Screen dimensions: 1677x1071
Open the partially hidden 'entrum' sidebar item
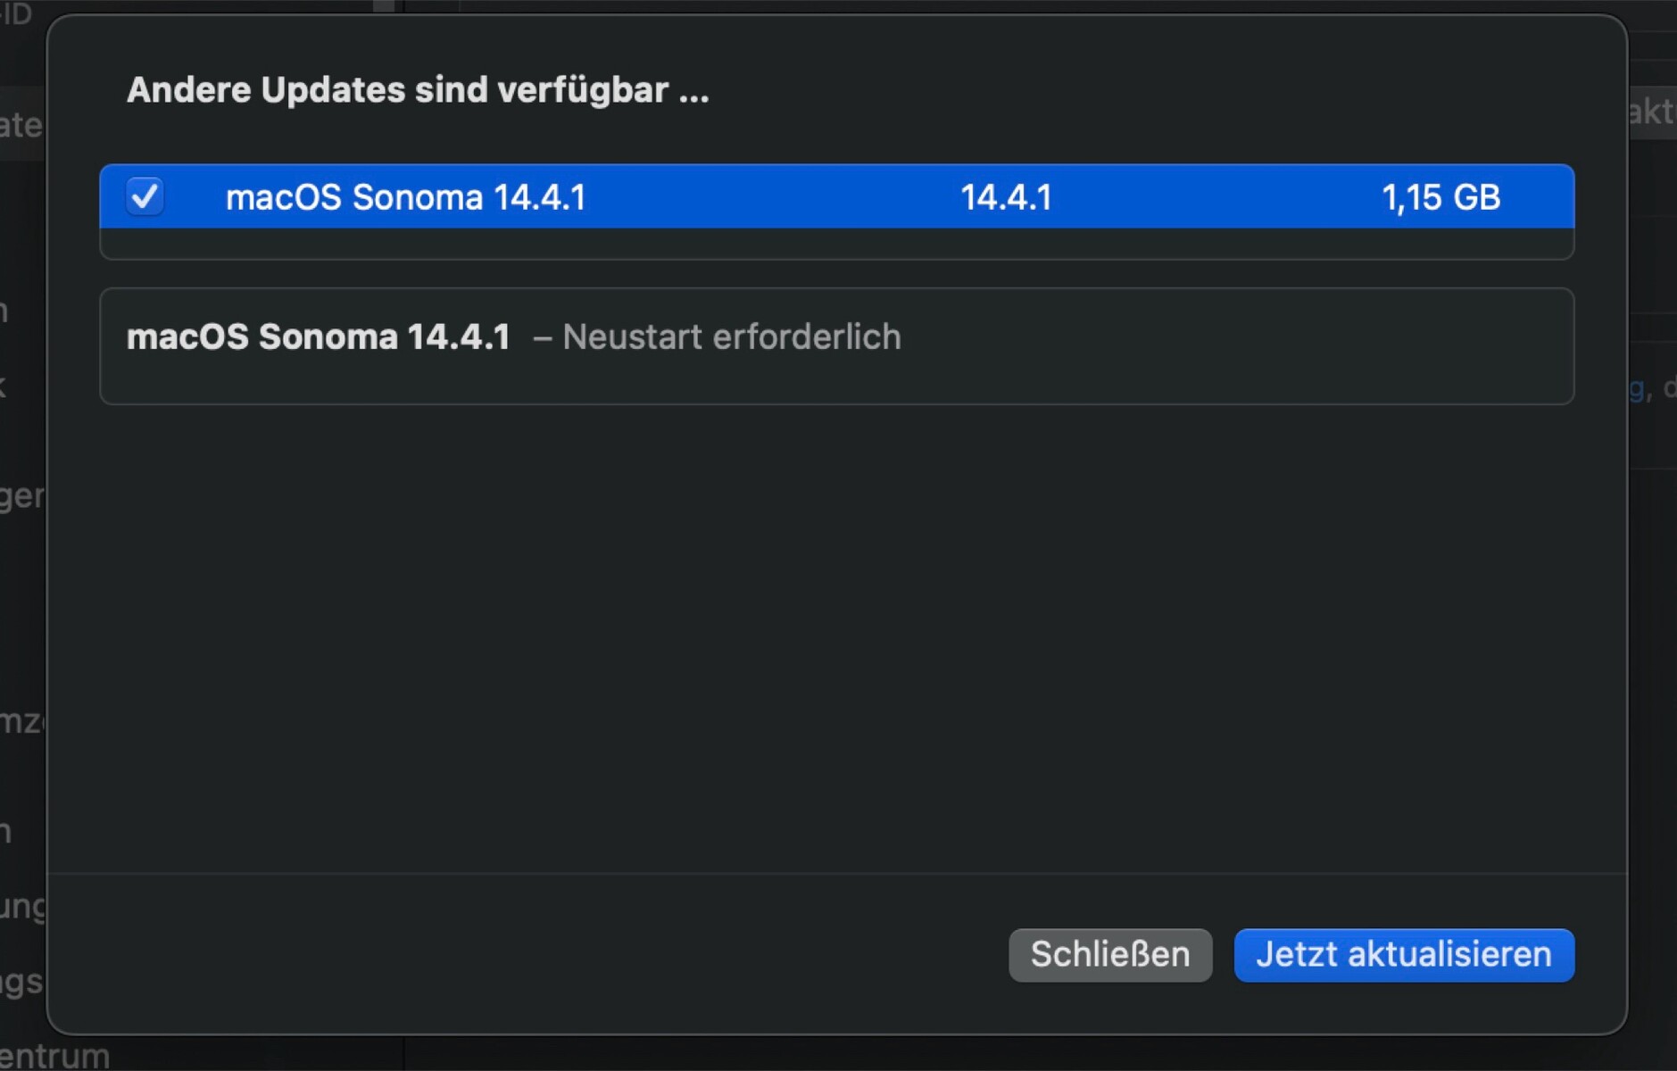[x=55, y=1056]
